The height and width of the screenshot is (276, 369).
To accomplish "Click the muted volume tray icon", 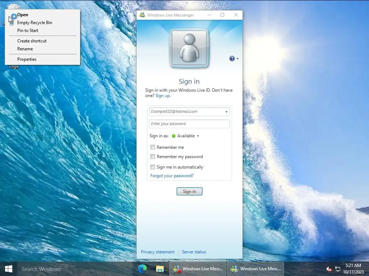I will tap(329, 269).
